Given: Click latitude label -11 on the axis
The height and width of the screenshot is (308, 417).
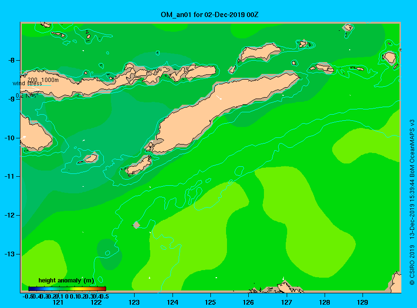Looking at the screenshot, I should [x=9, y=177].
